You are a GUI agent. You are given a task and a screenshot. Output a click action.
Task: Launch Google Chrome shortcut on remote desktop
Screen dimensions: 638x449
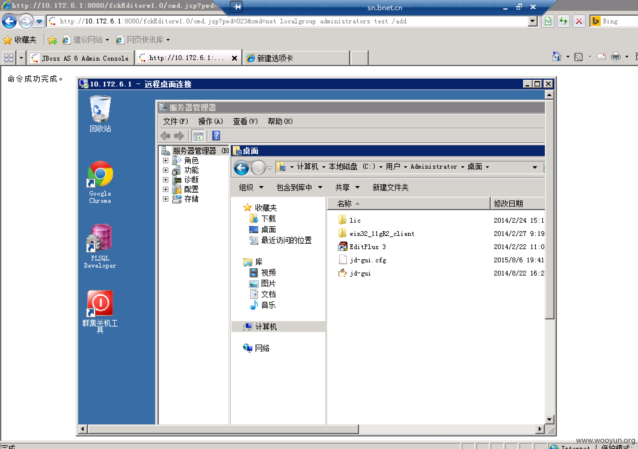tap(100, 182)
